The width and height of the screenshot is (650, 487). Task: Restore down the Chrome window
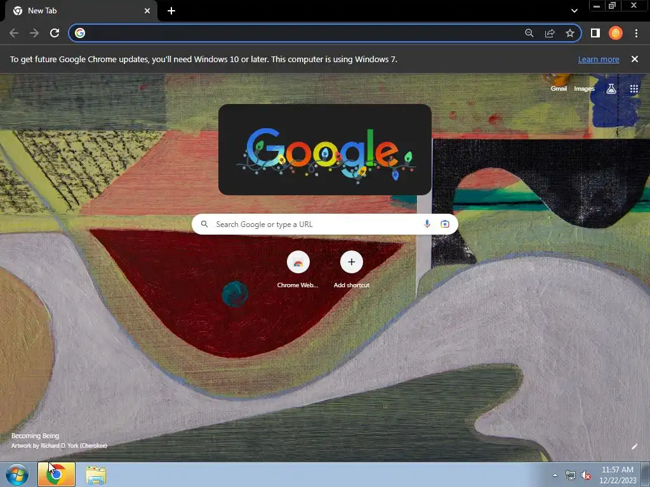pos(613,6)
